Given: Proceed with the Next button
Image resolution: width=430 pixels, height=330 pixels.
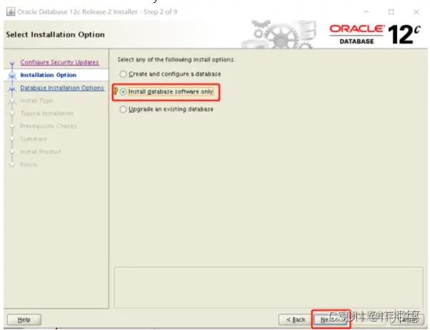Looking at the screenshot, I should (x=331, y=319).
